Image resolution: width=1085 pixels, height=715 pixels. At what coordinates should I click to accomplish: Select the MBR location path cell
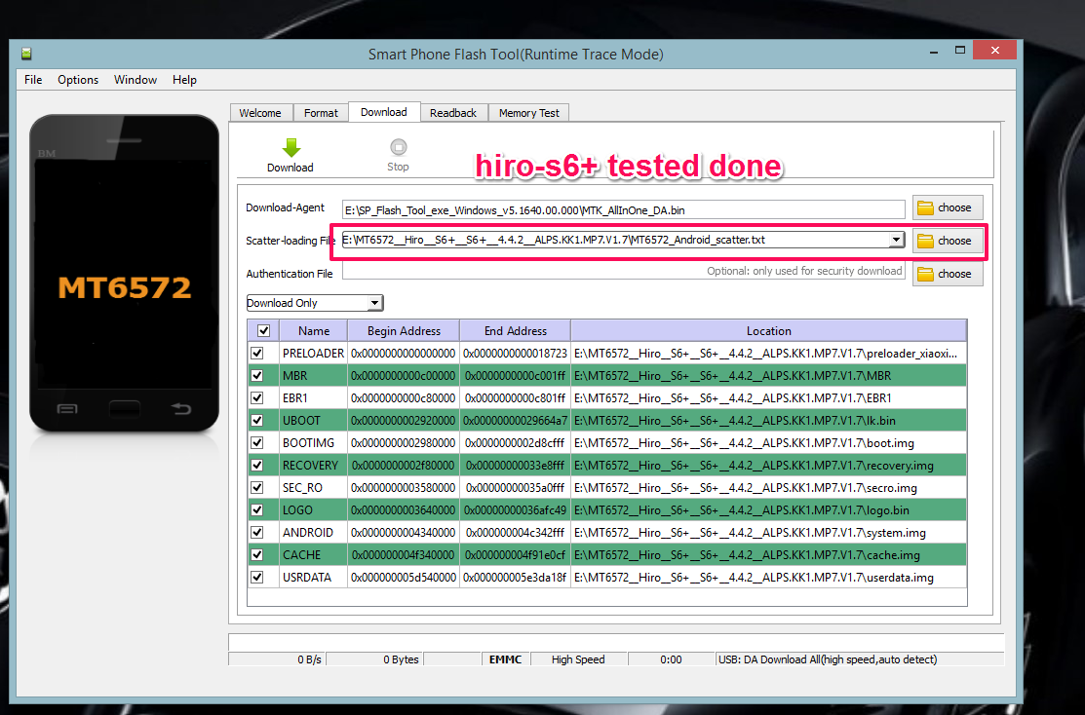point(769,375)
